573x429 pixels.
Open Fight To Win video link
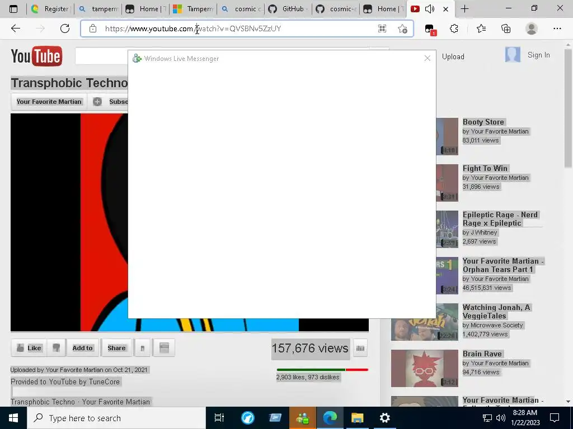(485, 169)
